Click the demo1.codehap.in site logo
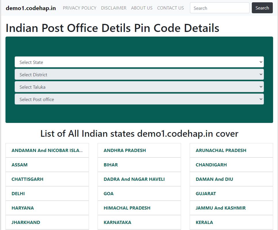Screen dimensions: 278x230 pos(31,8)
